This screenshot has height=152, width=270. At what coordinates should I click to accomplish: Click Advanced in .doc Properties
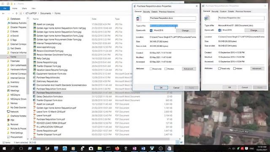[257, 68]
